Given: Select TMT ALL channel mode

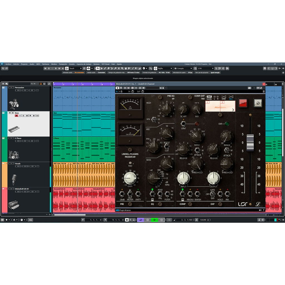Looking at the screenshot, I should coord(231,97).
